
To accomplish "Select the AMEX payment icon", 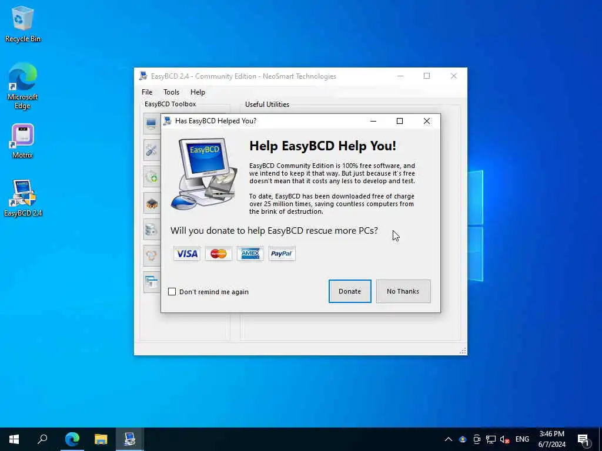I will point(250,254).
